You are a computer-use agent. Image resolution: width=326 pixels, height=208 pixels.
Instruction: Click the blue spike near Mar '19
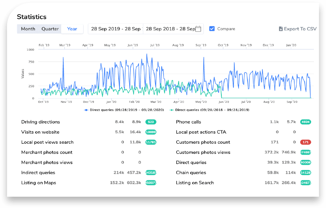[x=63, y=58]
